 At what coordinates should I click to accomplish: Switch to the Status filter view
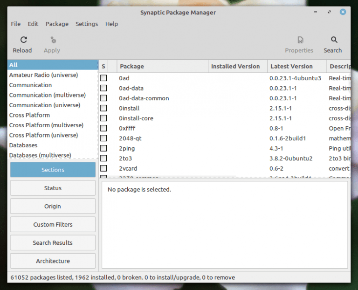53,188
